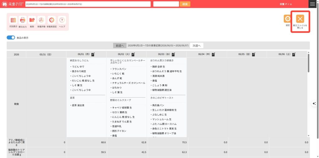Click fat value 42.5 for 06/02

(144, 152)
